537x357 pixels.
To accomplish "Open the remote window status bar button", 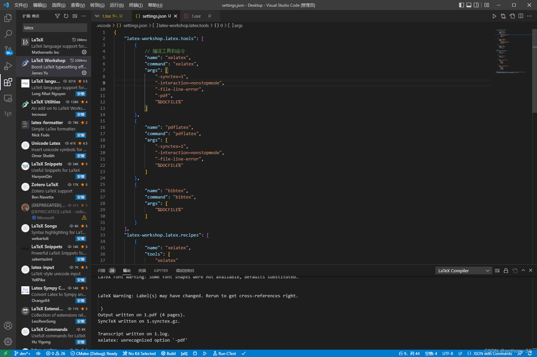I will pyautogui.click(x=6, y=353).
